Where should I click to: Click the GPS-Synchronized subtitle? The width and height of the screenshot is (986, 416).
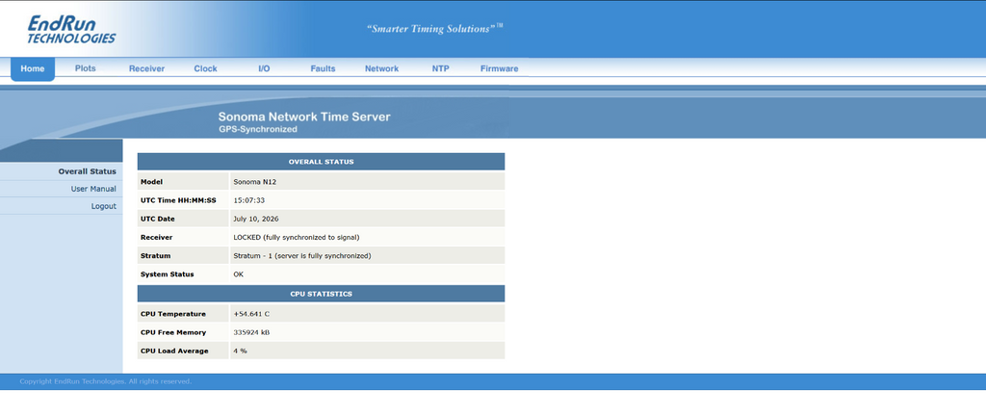pos(258,129)
